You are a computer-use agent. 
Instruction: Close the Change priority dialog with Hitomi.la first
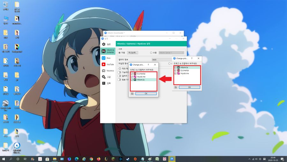pyautogui.click(x=199, y=58)
